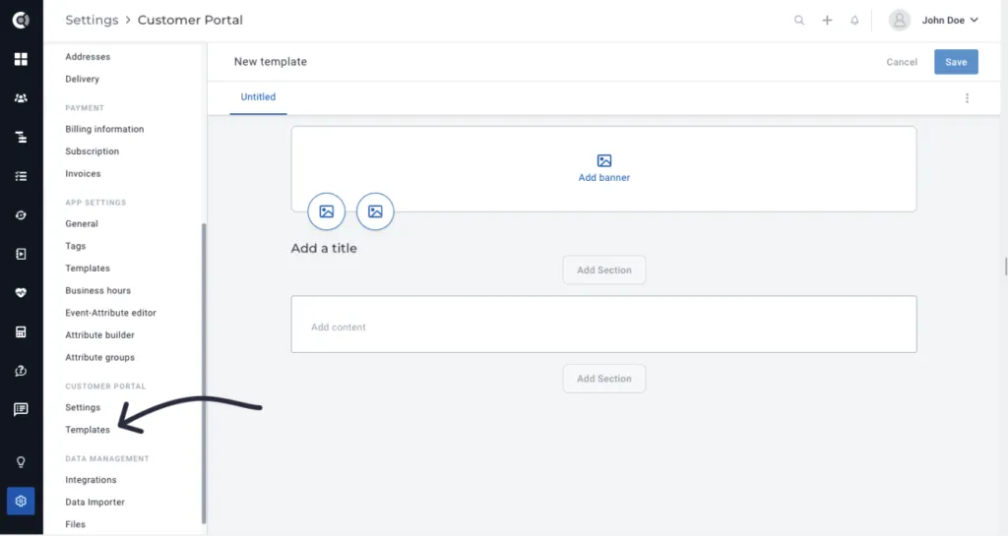The width and height of the screenshot is (1008, 536).
Task: Select the Untitled tab
Action: [258, 97]
